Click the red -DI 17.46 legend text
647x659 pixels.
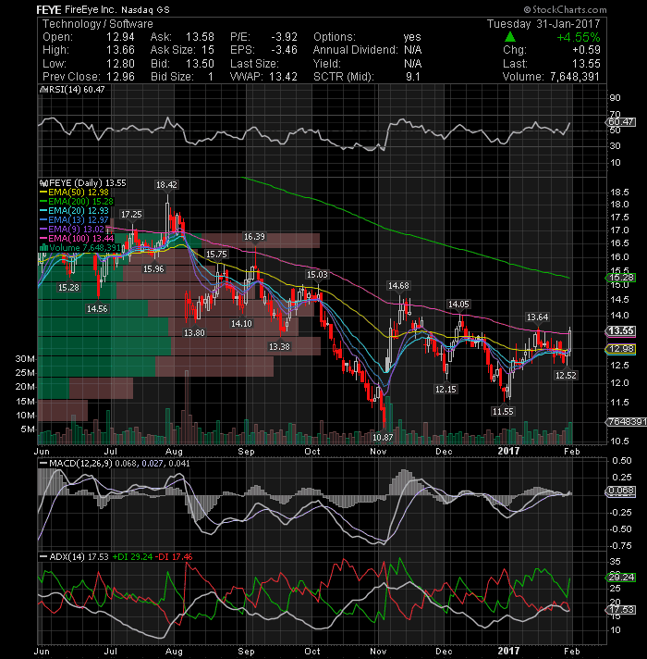pos(174,557)
